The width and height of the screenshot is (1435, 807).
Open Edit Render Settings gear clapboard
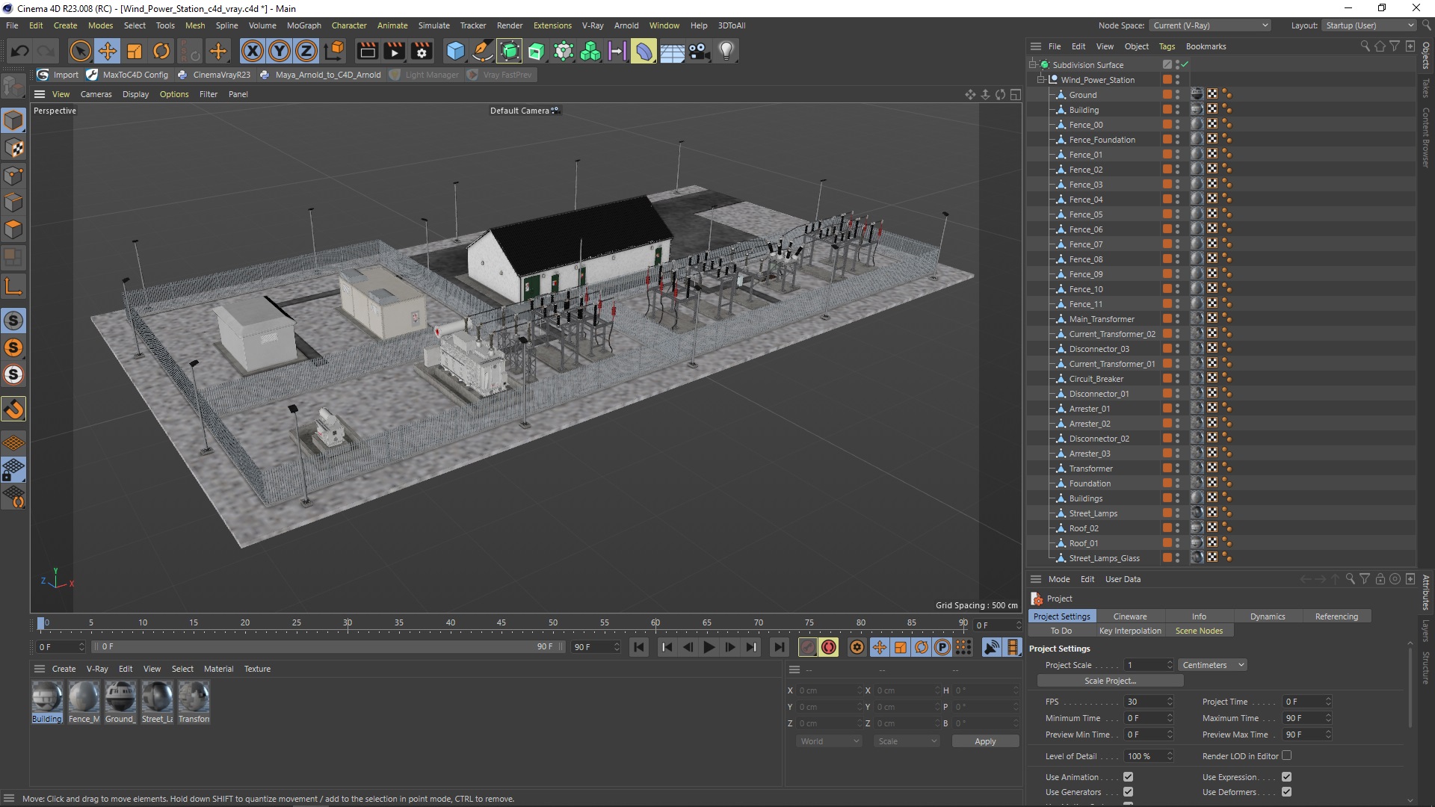pos(422,51)
